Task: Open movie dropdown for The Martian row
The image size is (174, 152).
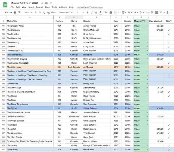Action: pos(147,83)
